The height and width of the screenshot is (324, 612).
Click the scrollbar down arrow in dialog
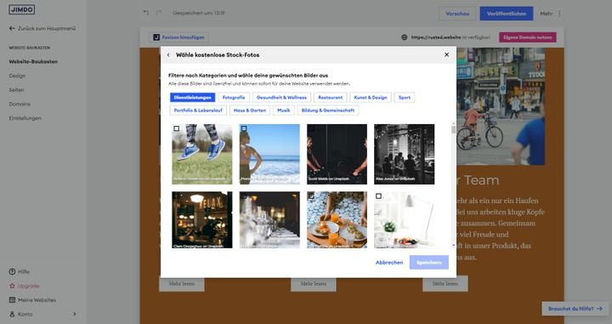[454, 245]
